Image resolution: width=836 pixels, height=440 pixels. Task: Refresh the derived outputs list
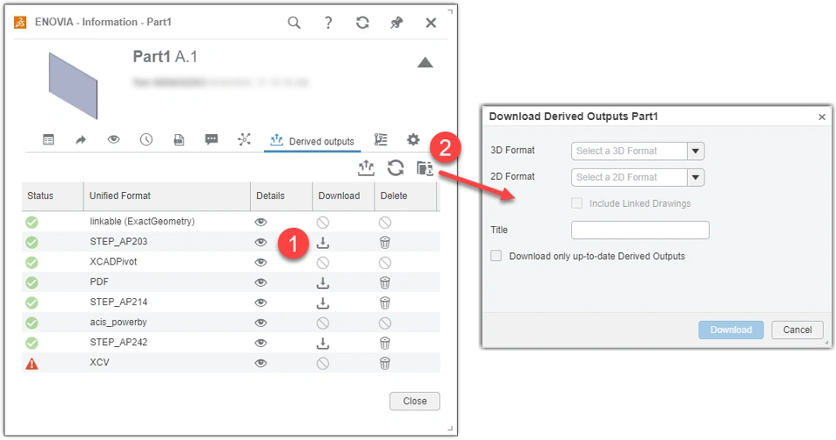[x=395, y=168]
